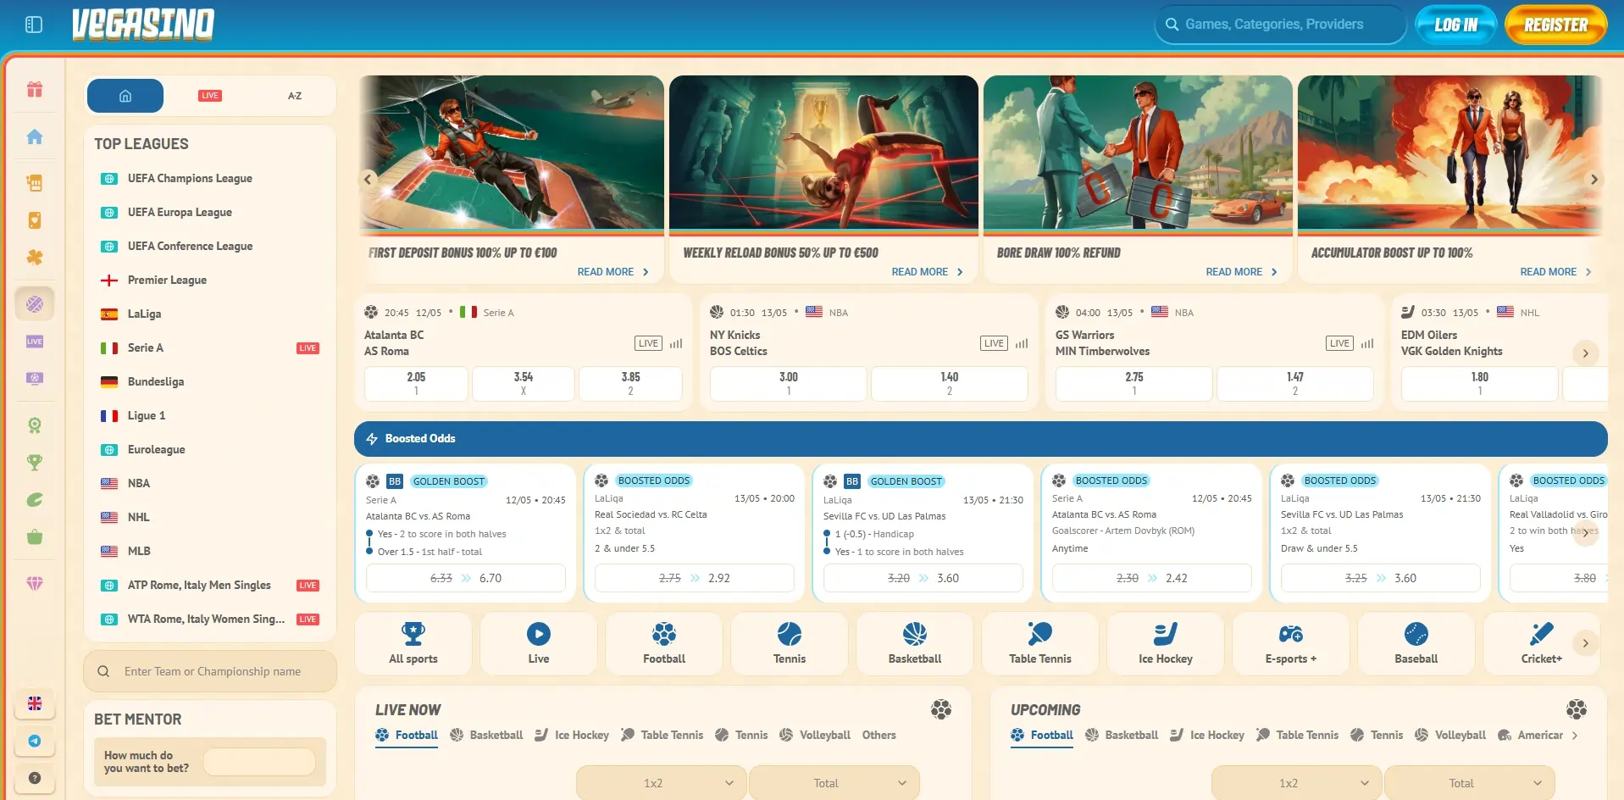Open Bundesliga in top leagues

click(210, 381)
